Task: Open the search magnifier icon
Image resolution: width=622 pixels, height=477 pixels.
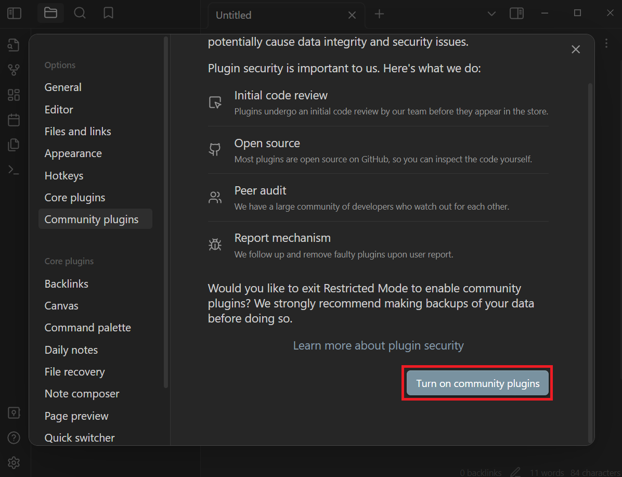Action: point(80,13)
